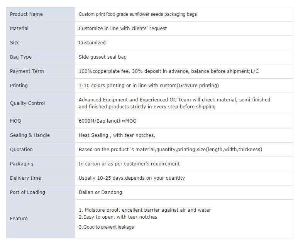Click the Printing row label
The image size is (298, 241).
19,86
